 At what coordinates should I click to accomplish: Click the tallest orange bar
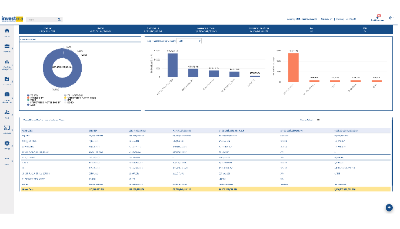[294, 68]
